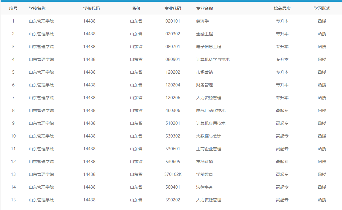Click the 培养层次 column header
This screenshot has width=342, height=210.
point(282,9)
